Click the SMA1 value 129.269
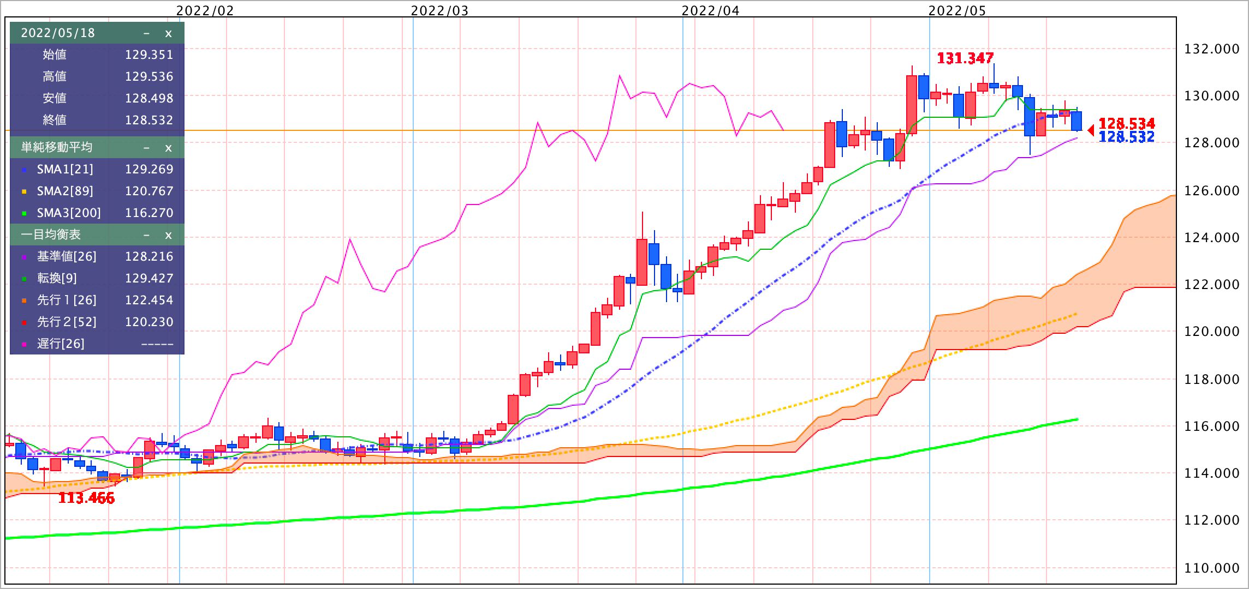Viewport: 1249px width, 589px height. [149, 169]
